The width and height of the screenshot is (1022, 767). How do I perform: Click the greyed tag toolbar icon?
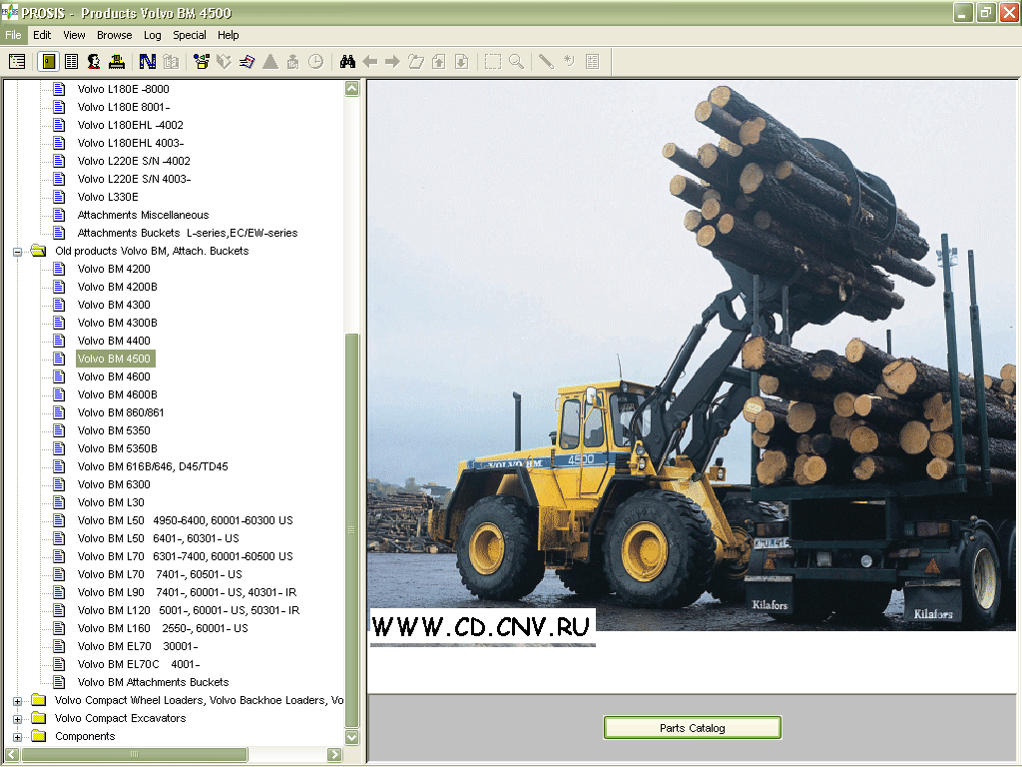coord(224,62)
